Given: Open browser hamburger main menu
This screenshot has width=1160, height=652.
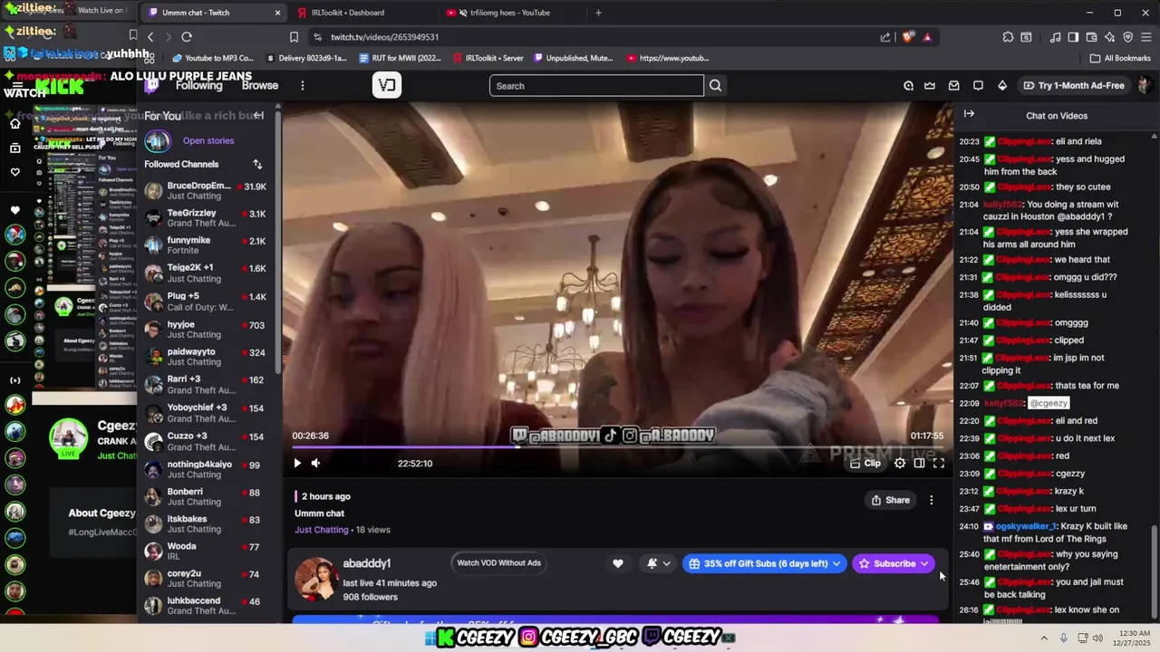Looking at the screenshot, I should point(1145,37).
